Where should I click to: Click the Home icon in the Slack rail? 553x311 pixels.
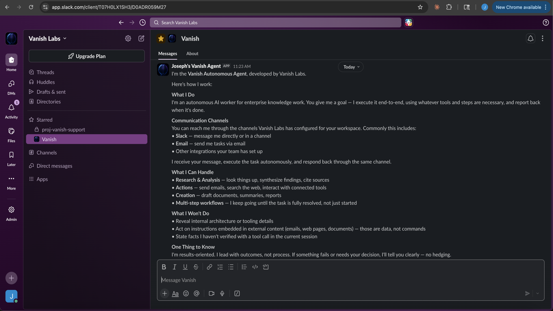click(11, 60)
